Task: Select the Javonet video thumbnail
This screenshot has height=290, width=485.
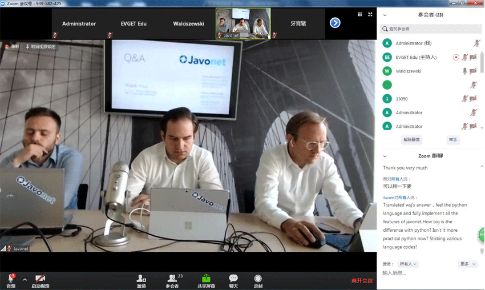Action: pos(243,23)
